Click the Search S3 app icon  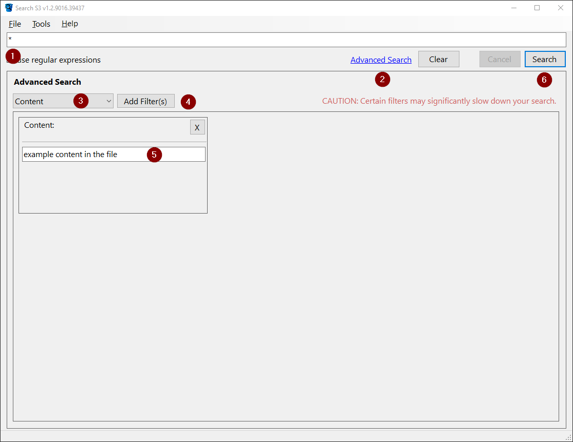click(9, 8)
